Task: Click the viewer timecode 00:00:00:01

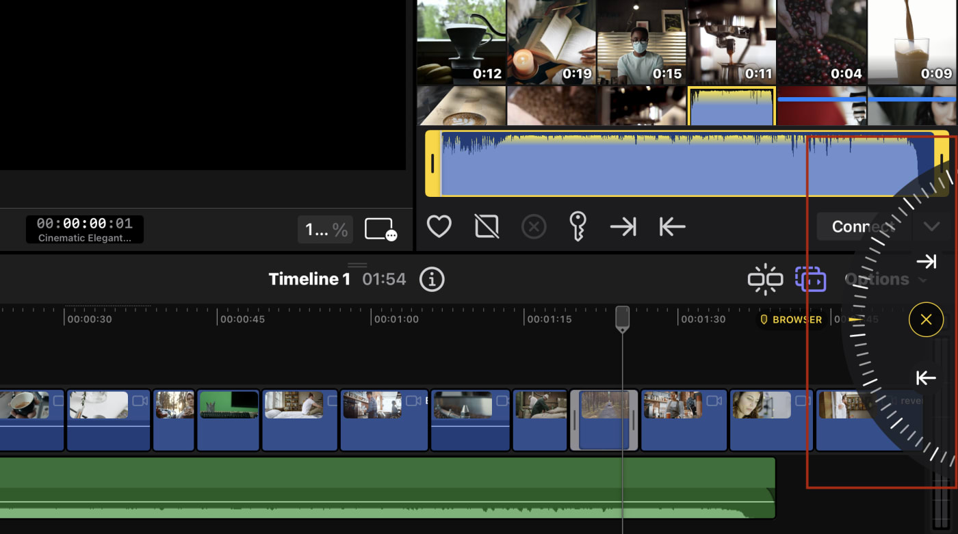Action: tap(85, 224)
